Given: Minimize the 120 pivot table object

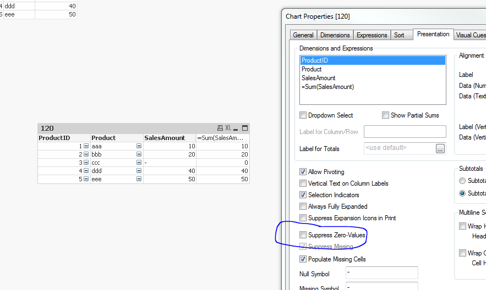Looking at the screenshot, I should (x=236, y=129).
